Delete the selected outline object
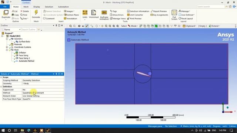The image size is (237, 133). point(25,11)
